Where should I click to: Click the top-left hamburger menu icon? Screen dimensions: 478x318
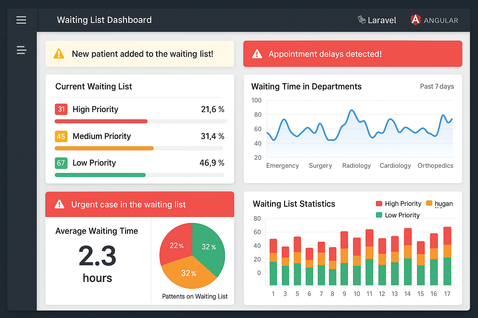pos(21,20)
